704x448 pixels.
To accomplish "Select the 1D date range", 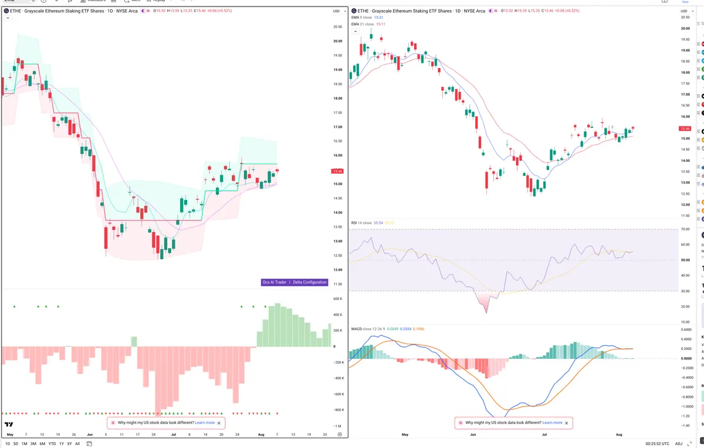I will click(8, 444).
